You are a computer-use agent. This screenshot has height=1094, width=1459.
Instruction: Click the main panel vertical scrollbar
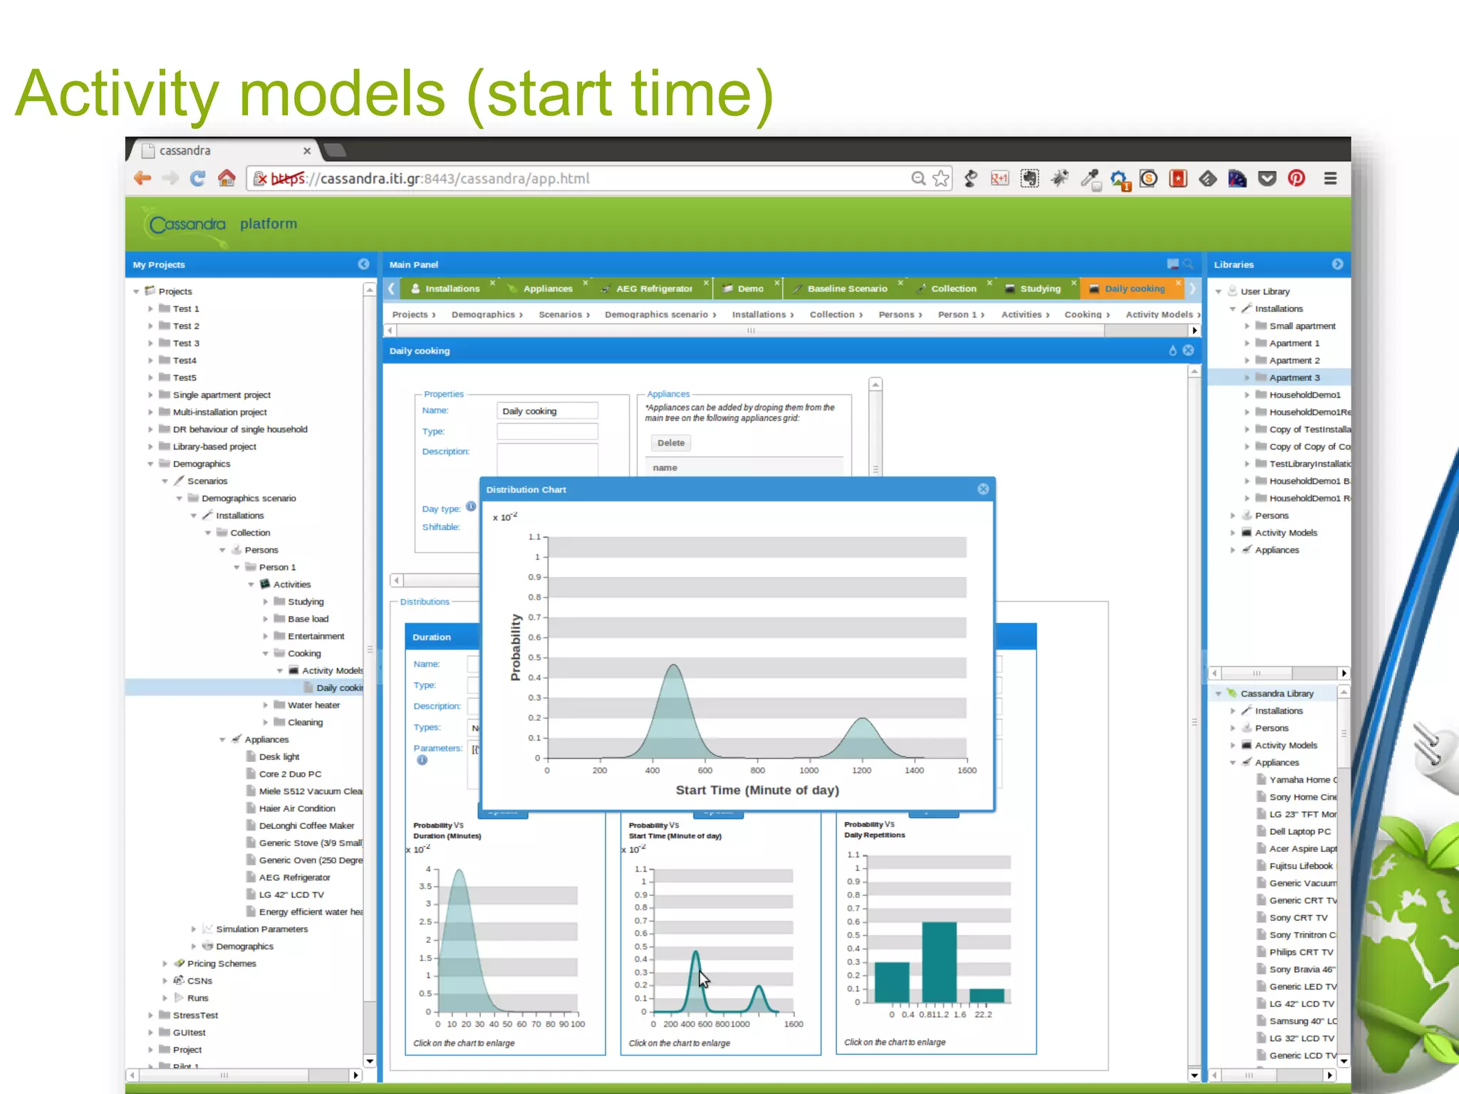click(x=1194, y=723)
